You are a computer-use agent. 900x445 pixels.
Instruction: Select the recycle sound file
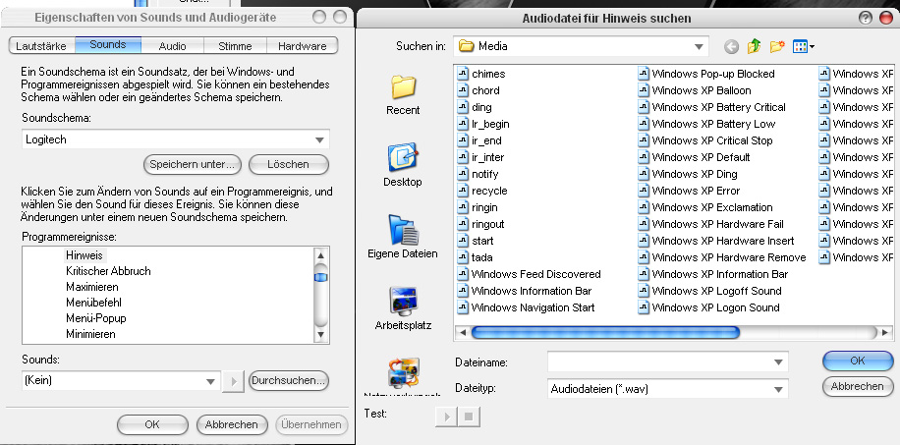[482, 190]
